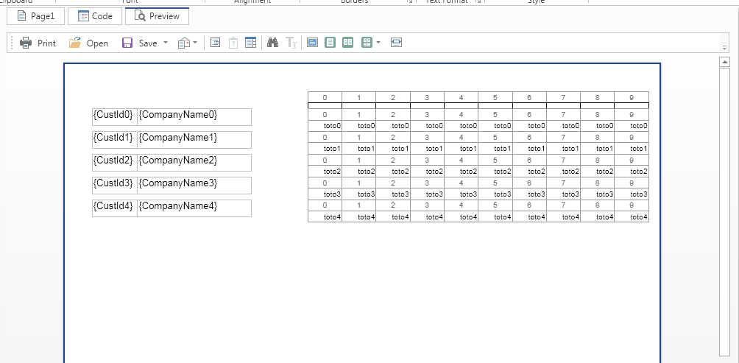Click the vertical scrollbar track of the preview
Image resolution: width=739 pixels, height=363 pixels.
click(724, 212)
